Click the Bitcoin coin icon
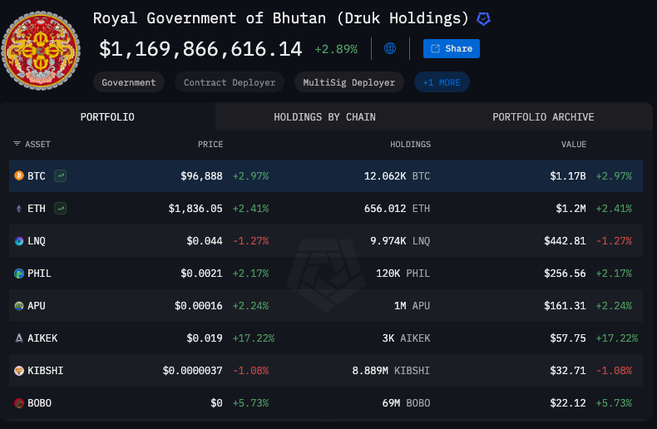Viewport: 657px width, 429px height. (19, 176)
